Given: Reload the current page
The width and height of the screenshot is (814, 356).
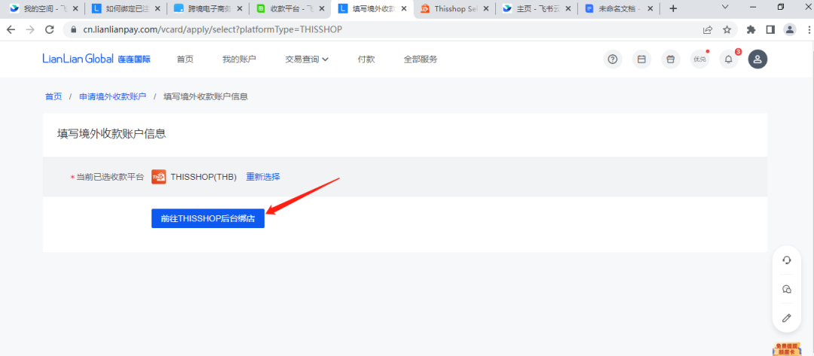Looking at the screenshot, I should point(50,29).
